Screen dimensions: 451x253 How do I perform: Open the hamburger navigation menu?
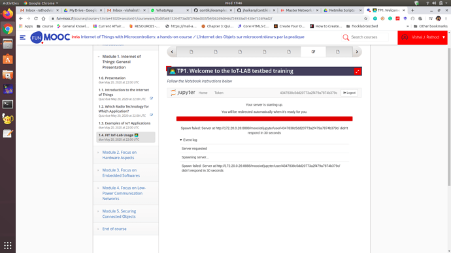(x=23, y=37)
